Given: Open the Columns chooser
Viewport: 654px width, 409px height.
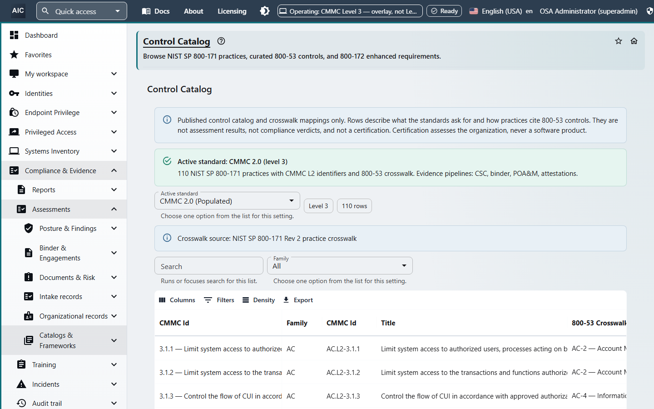Looking at the screenshot, I should pyautogui.click(x=177, y=300).
